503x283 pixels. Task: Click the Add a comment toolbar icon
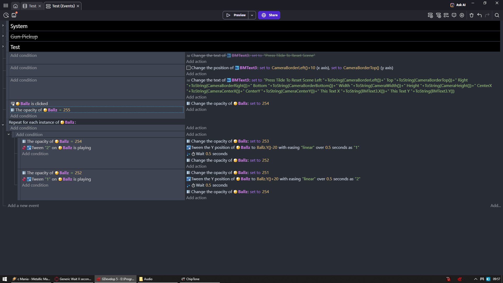(454, 15)
